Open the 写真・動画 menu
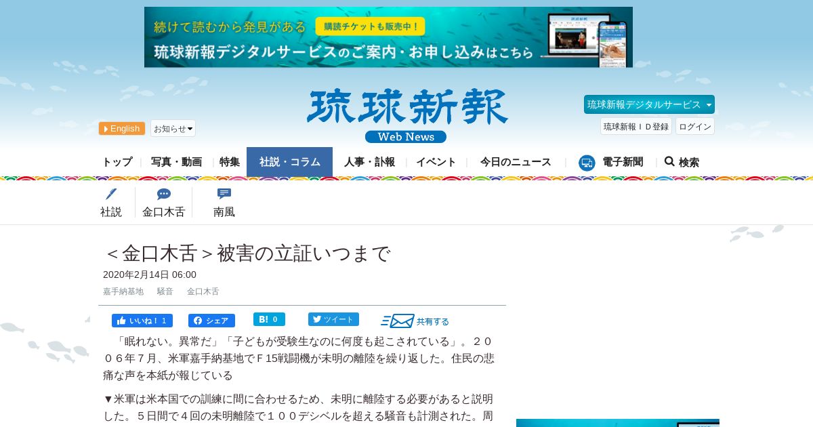813x427 pixels. pyautogui.click(x=176, y=162)
